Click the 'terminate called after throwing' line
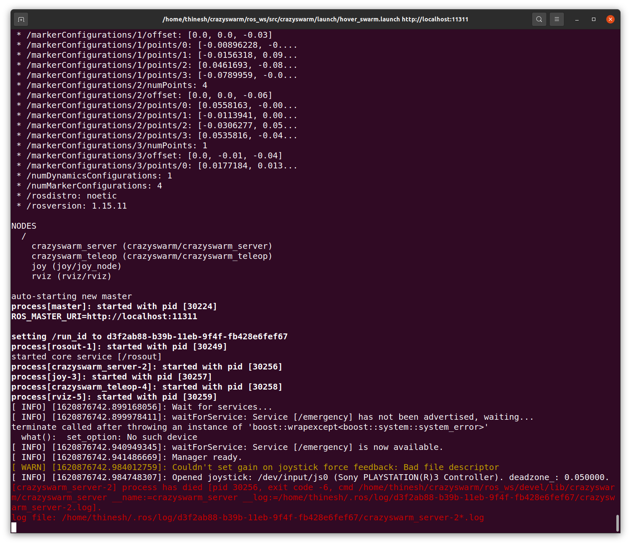The image size is (631, 545). coord(250,427)
